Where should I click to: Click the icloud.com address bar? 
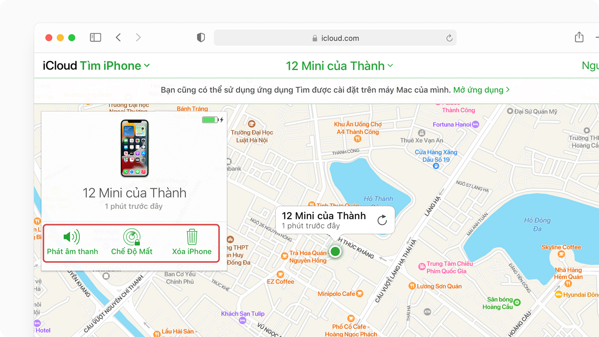[x=335, y=38]
